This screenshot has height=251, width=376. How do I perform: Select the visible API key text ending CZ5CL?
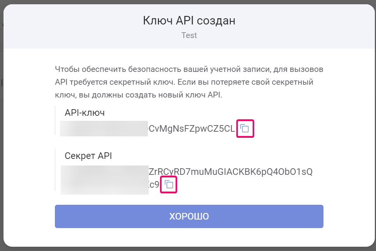[192, 129]
